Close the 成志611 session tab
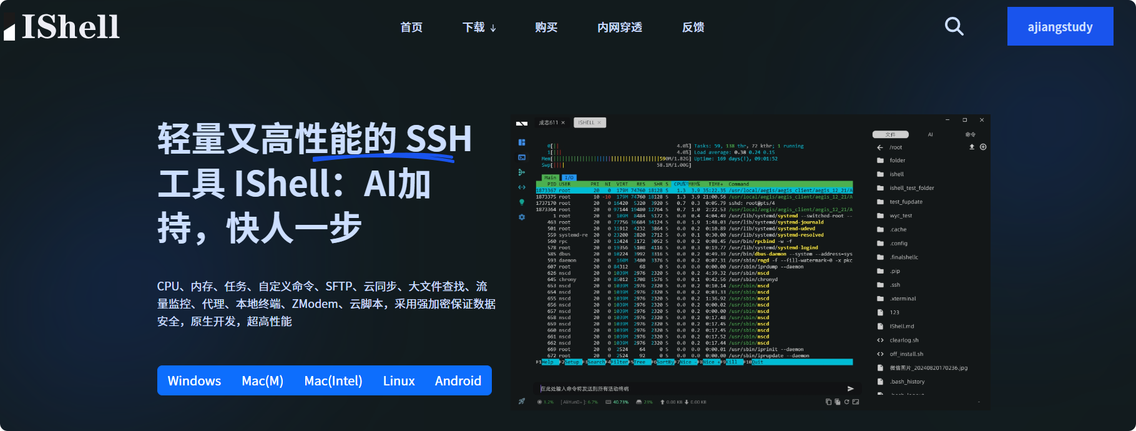This screenshot has width=1136, height=431. click(x=563, y=122)
